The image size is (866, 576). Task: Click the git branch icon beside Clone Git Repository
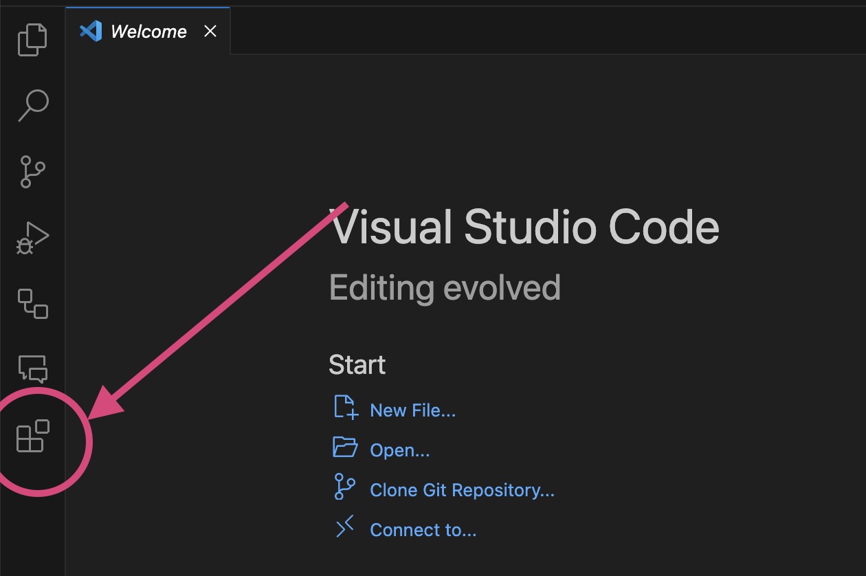[344, 487]
